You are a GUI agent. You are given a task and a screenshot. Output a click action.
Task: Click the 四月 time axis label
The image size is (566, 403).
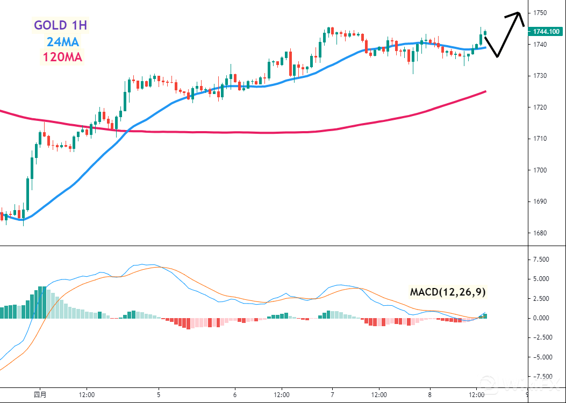(40, 395)
